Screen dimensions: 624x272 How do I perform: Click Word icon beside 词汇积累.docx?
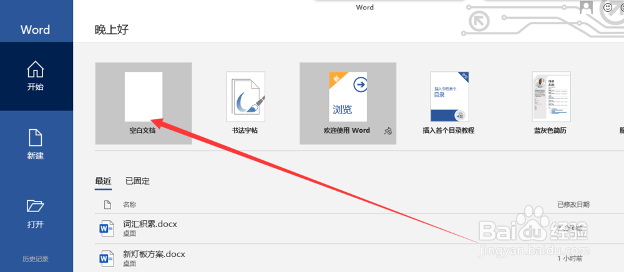tap(107, 229)
